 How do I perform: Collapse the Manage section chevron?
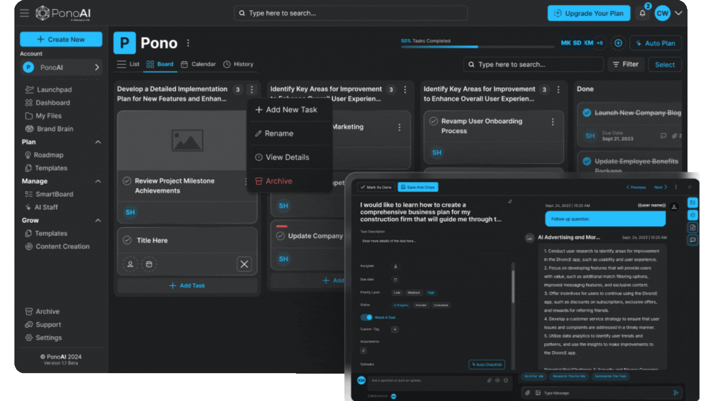point(98,181)
